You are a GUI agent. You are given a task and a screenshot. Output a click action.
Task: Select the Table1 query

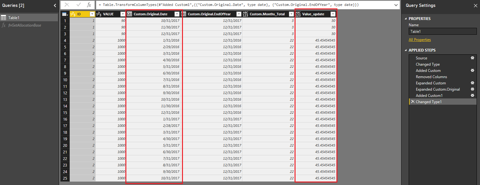point(29,17)
